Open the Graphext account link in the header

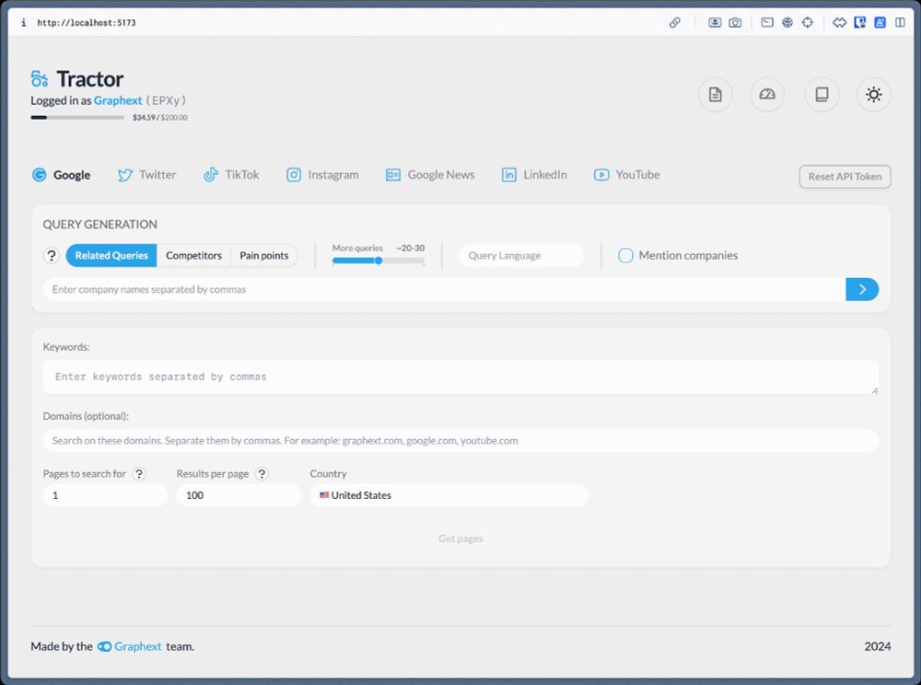click(x=118, y=100)
